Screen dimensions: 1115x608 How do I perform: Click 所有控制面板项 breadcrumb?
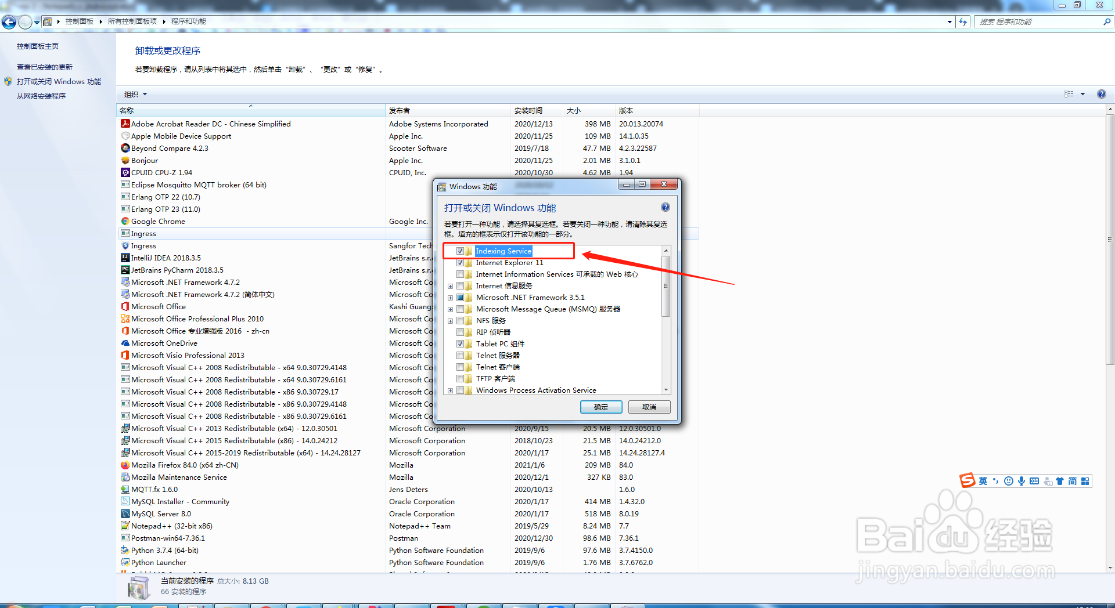[132, 21]
